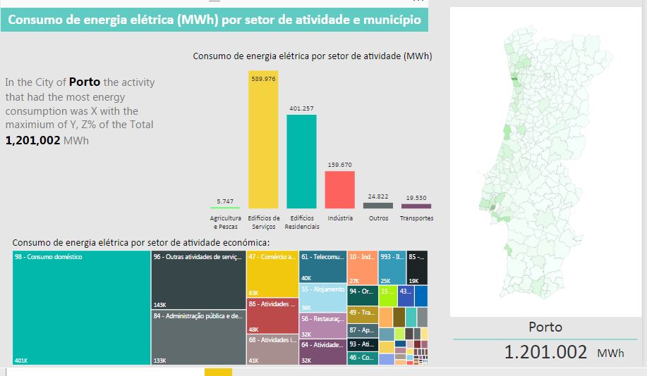The image size is (647, 376).
Task: Click the Porto card label under map
Action: [545, 327]
